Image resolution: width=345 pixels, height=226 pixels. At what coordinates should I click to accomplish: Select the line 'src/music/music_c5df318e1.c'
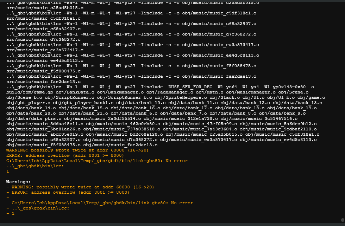tap(43, 18)
